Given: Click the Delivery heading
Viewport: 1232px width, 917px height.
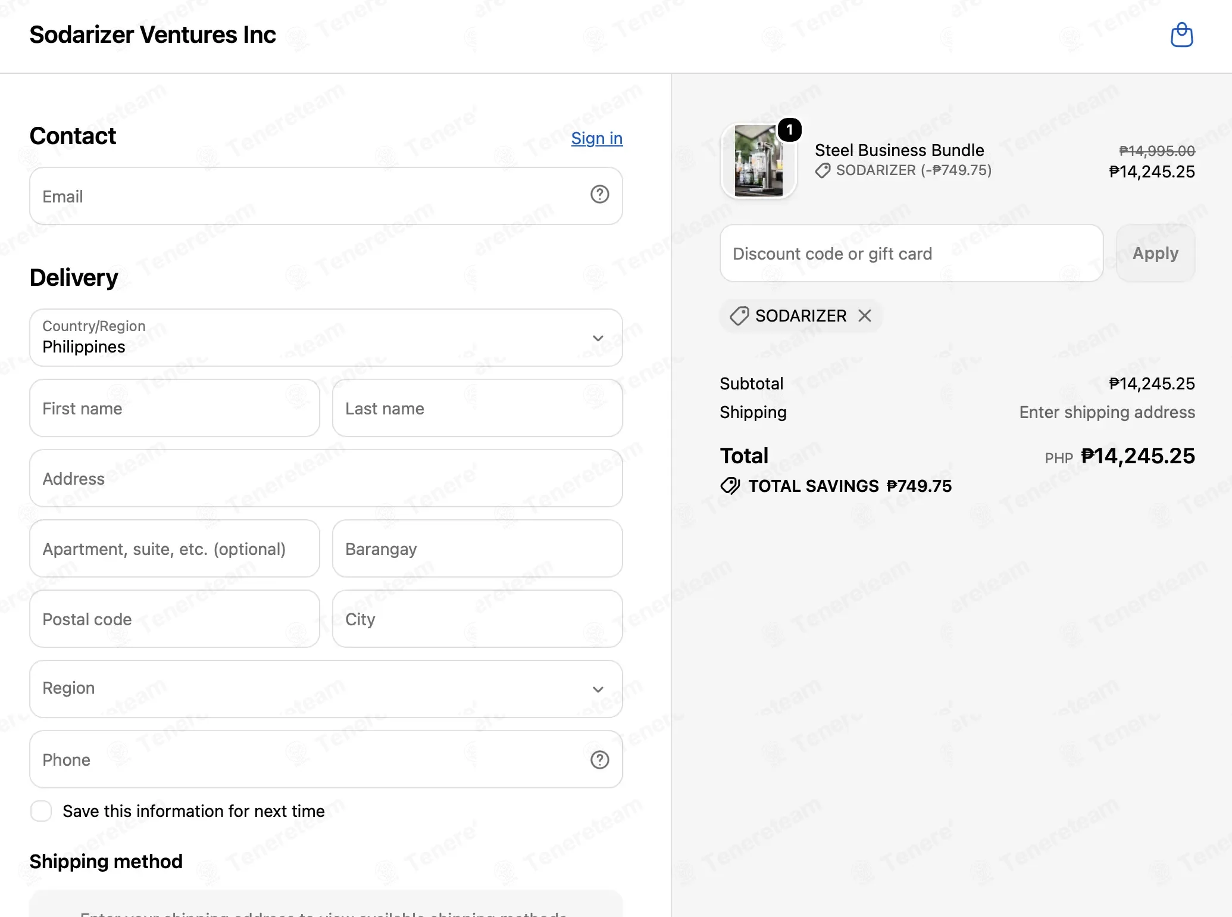Looking at the screenshot, I should [x=74, y=277].
